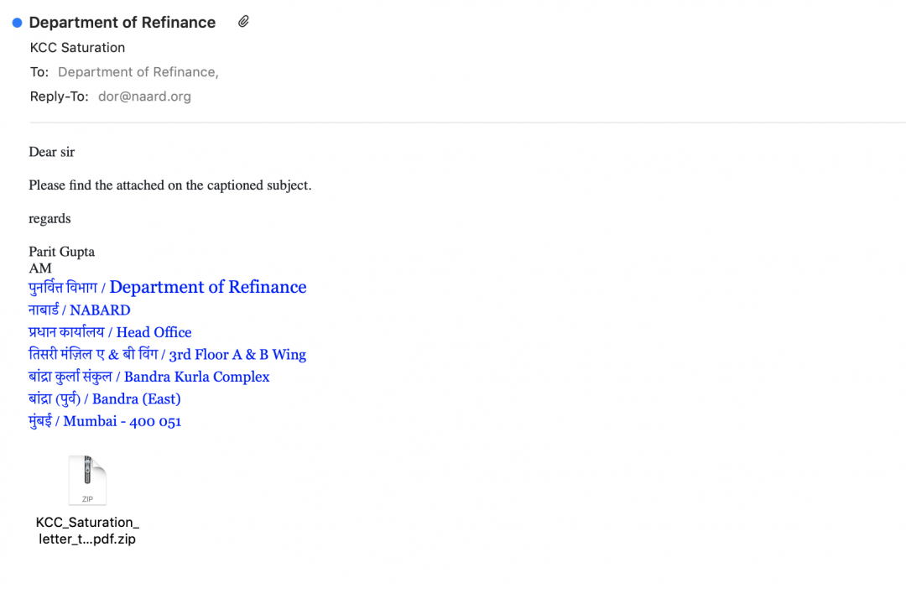The height and width of the screenshot is (599, 906).
Task: Click blue Department of Refinance signature line
Action: click(207, 288)
